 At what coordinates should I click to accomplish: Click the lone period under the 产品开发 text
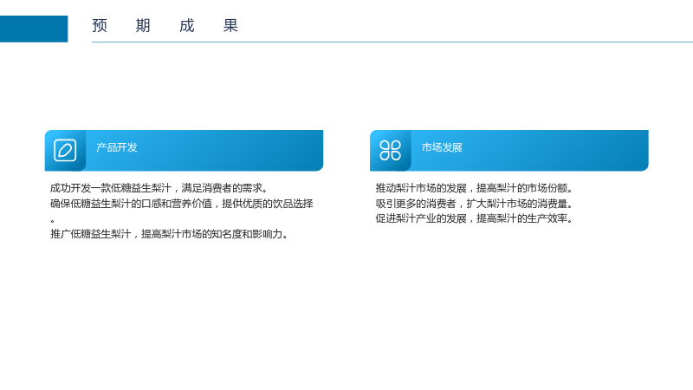(52, 220)
